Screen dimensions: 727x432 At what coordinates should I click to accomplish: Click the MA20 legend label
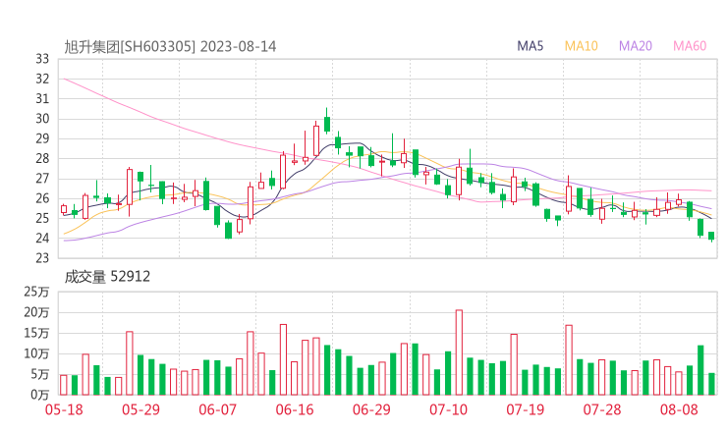click(x=636, y=46)
